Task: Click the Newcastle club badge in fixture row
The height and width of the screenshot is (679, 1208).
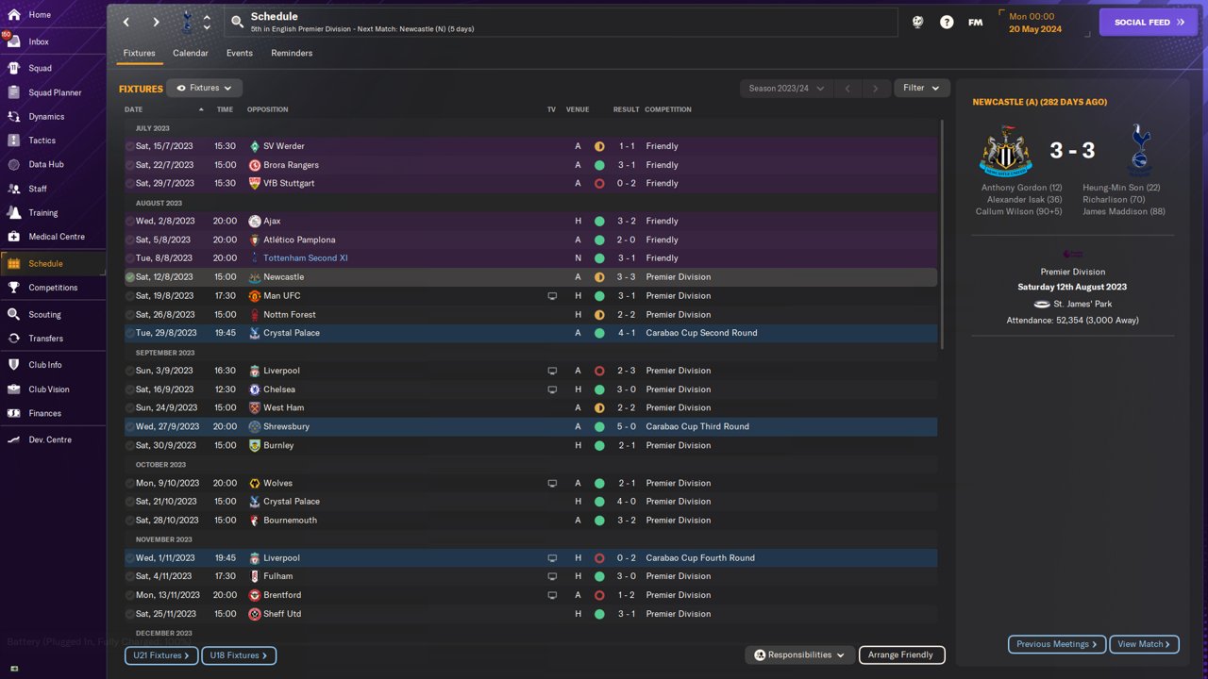Action: coord(255,277)
